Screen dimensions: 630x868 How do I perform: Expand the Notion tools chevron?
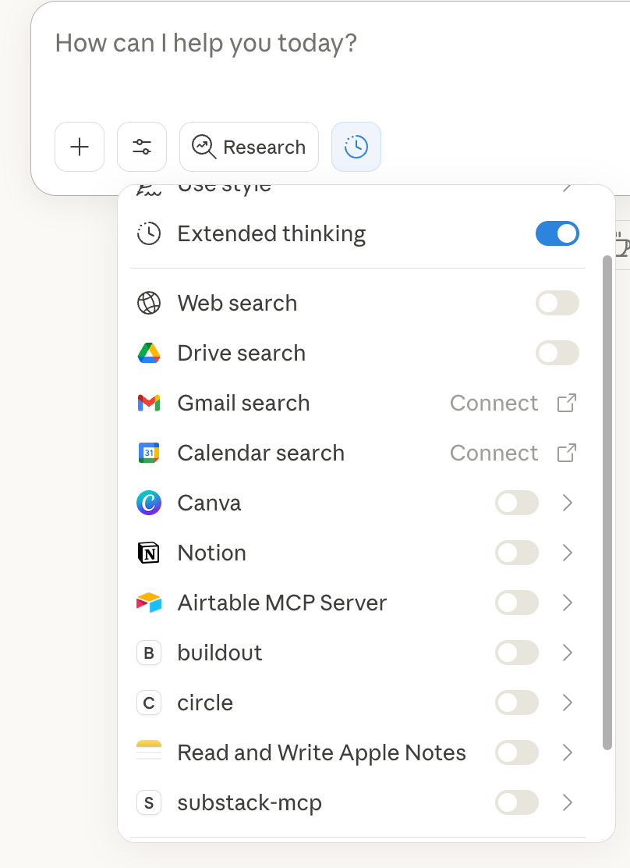click(567, 553)
